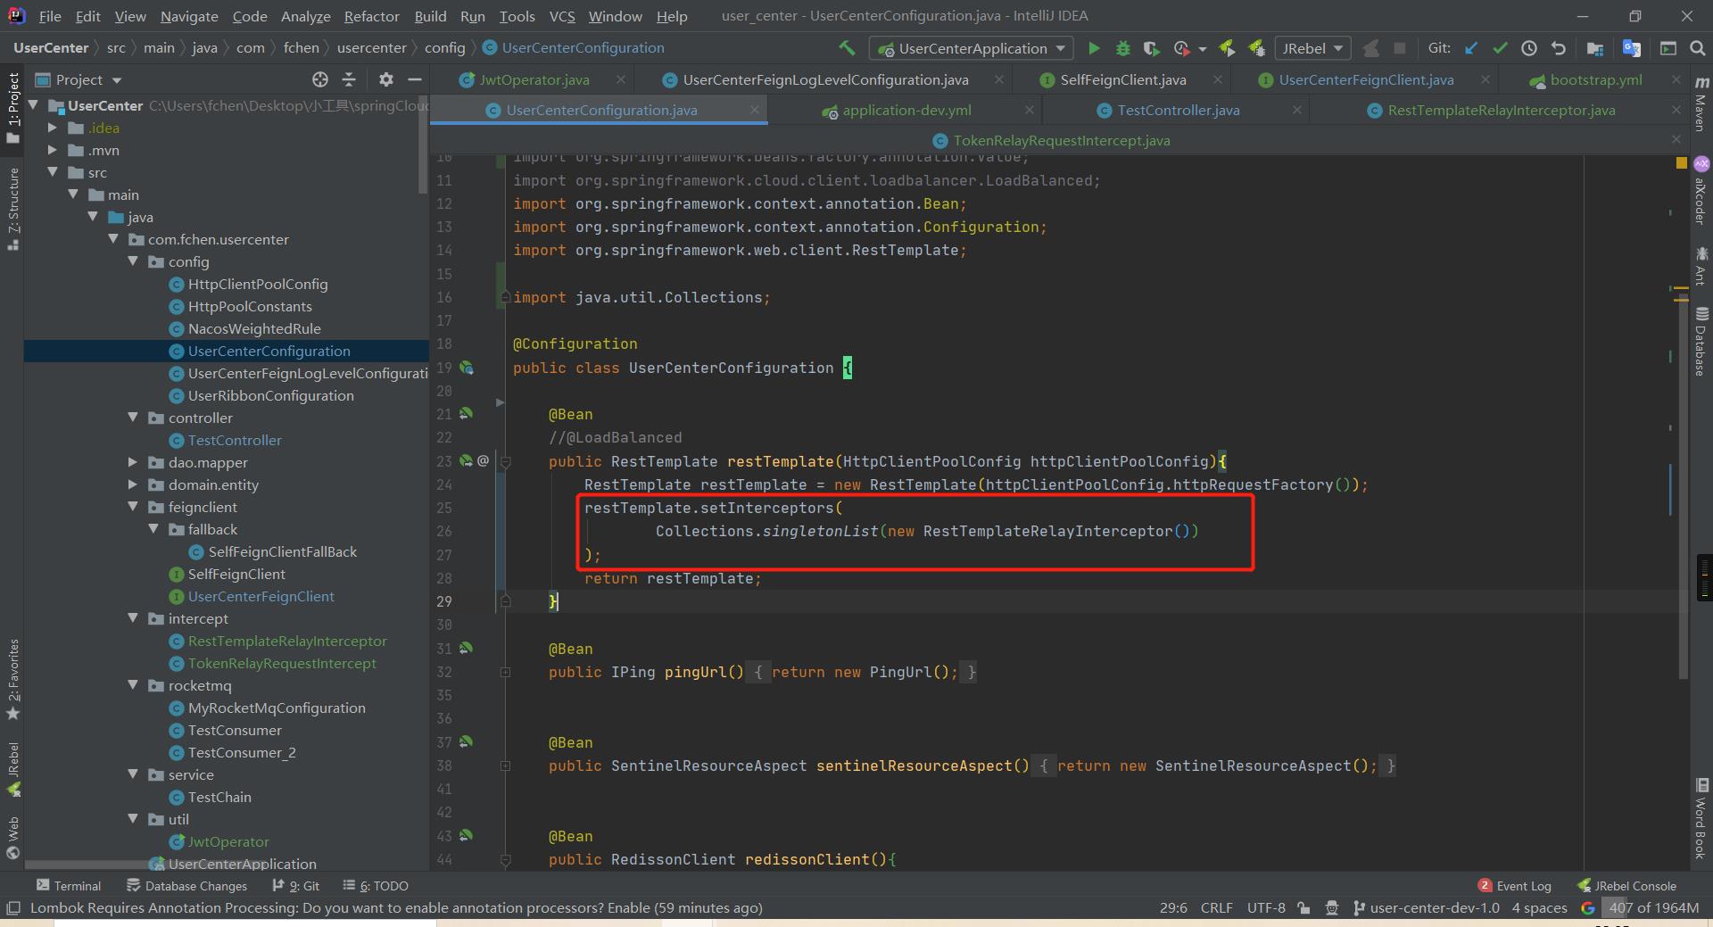Viewport: 1713px width, 927px height.
Task: Collapse the intercept package
Action: pyautogui.click(x=133, y=618)
